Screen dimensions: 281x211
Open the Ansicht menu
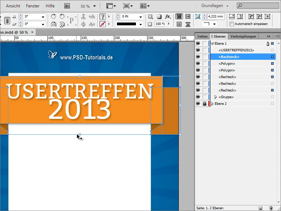[13, 6]
